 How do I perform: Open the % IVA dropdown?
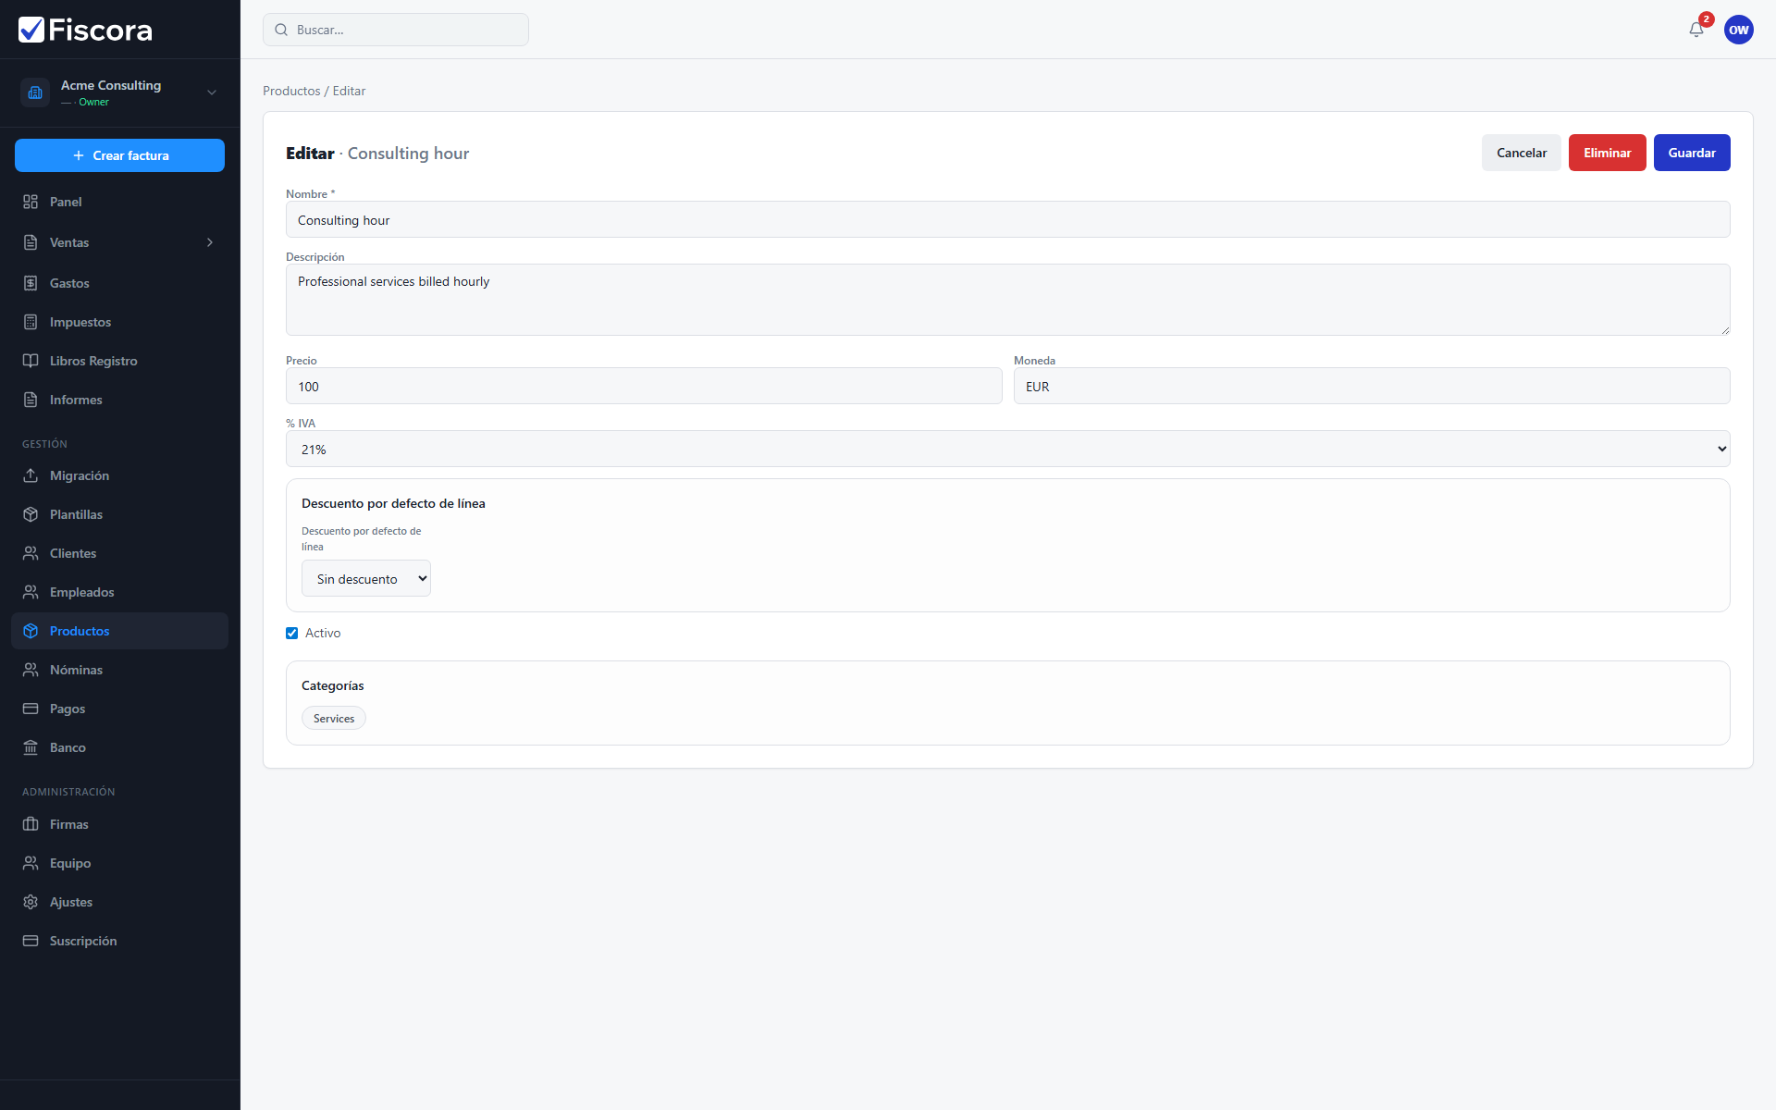1007,449
